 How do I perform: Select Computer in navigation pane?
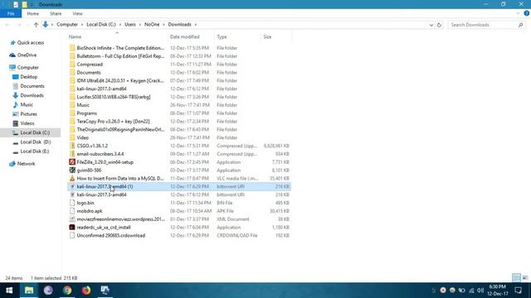[x=27, y=67]
